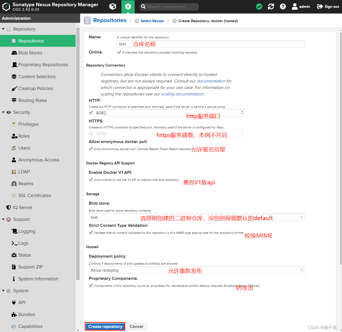Open the Browse mode box icon

pyautogui.click(x=113, y=6)
